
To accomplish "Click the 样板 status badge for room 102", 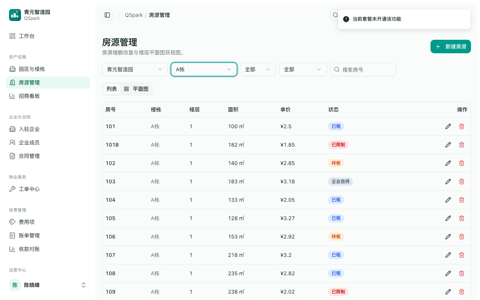I will (x=336, y=163).
